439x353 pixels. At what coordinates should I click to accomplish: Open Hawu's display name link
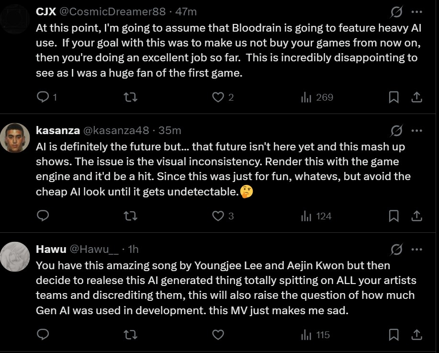(x=51, y=249)
